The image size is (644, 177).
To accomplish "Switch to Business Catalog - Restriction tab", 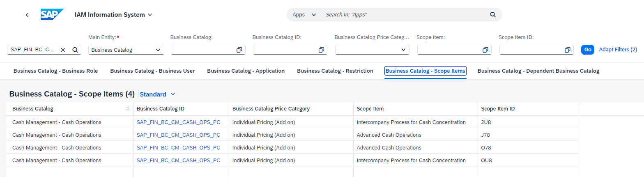I will point(335,71).
